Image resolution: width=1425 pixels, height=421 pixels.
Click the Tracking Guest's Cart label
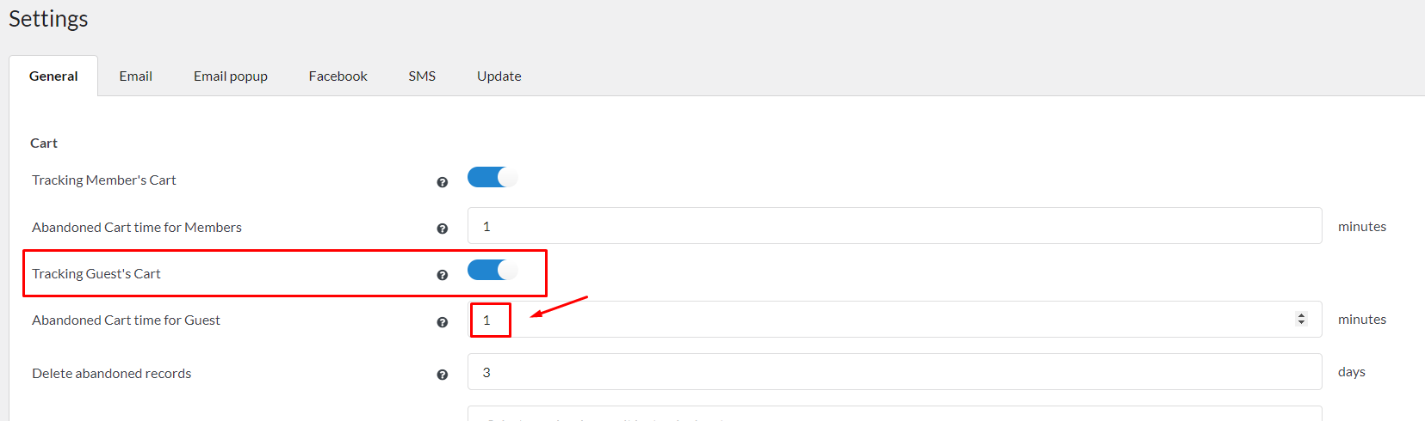96,274
